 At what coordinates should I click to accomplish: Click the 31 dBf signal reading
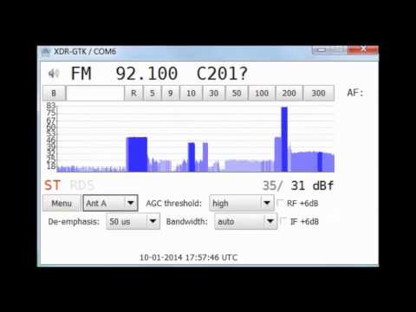coord(312,185)
